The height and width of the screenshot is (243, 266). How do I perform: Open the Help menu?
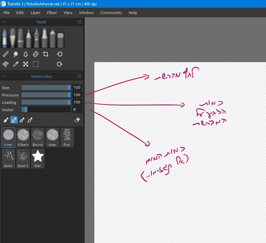click(133, 13)
